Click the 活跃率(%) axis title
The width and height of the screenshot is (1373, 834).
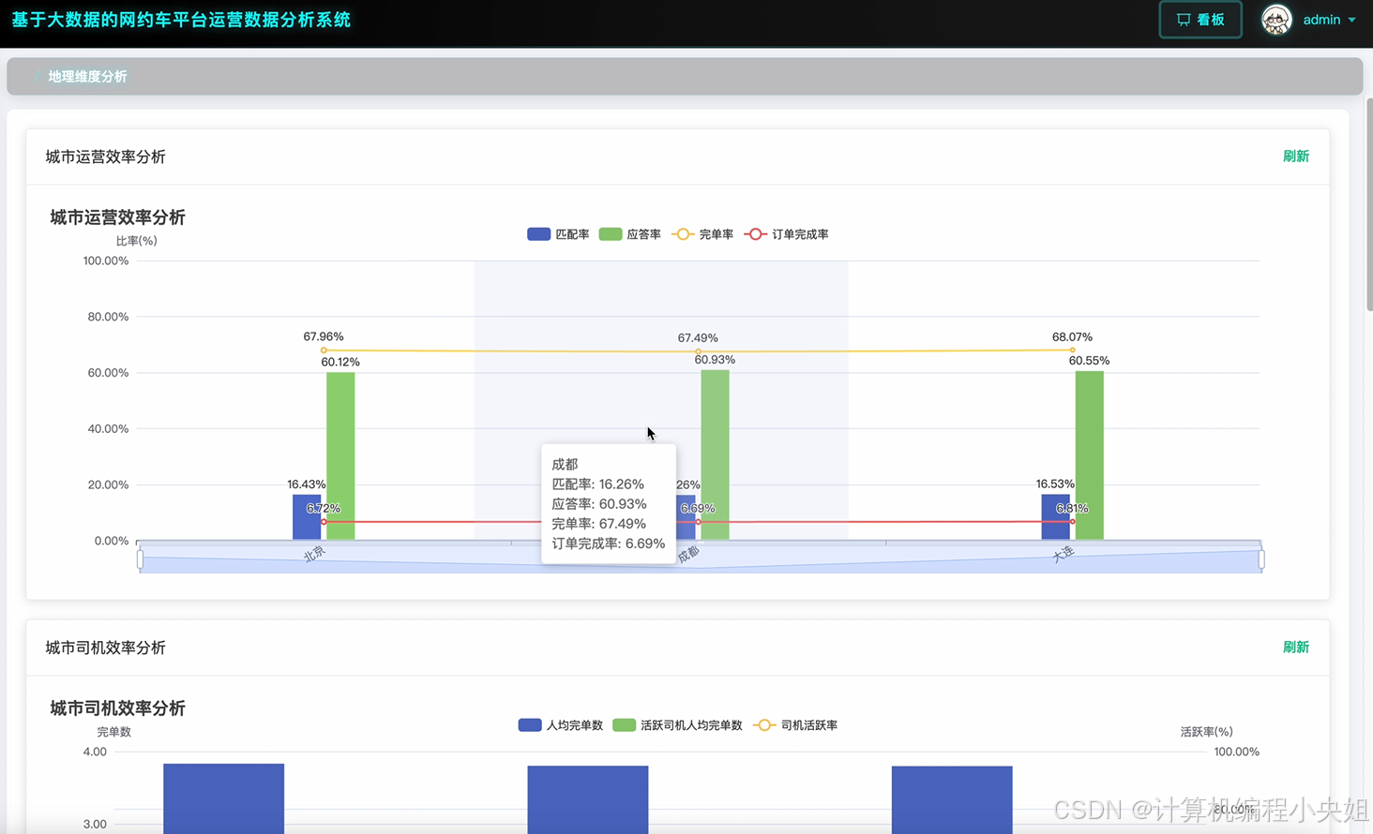1206,732
